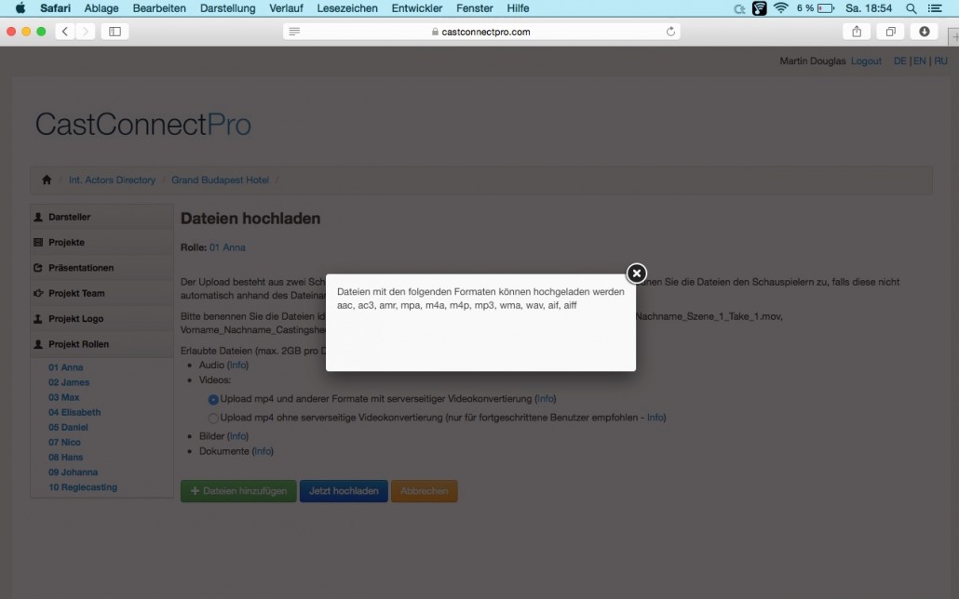Click the Präsentationen share icon
Image resolution: width=959 pixels, height=599 pixels.
coord(38,268)
